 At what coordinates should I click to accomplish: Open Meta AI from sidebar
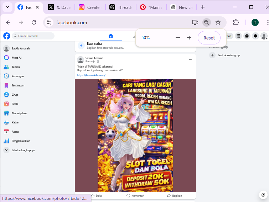pyautogui.click(x=17, y=58)
